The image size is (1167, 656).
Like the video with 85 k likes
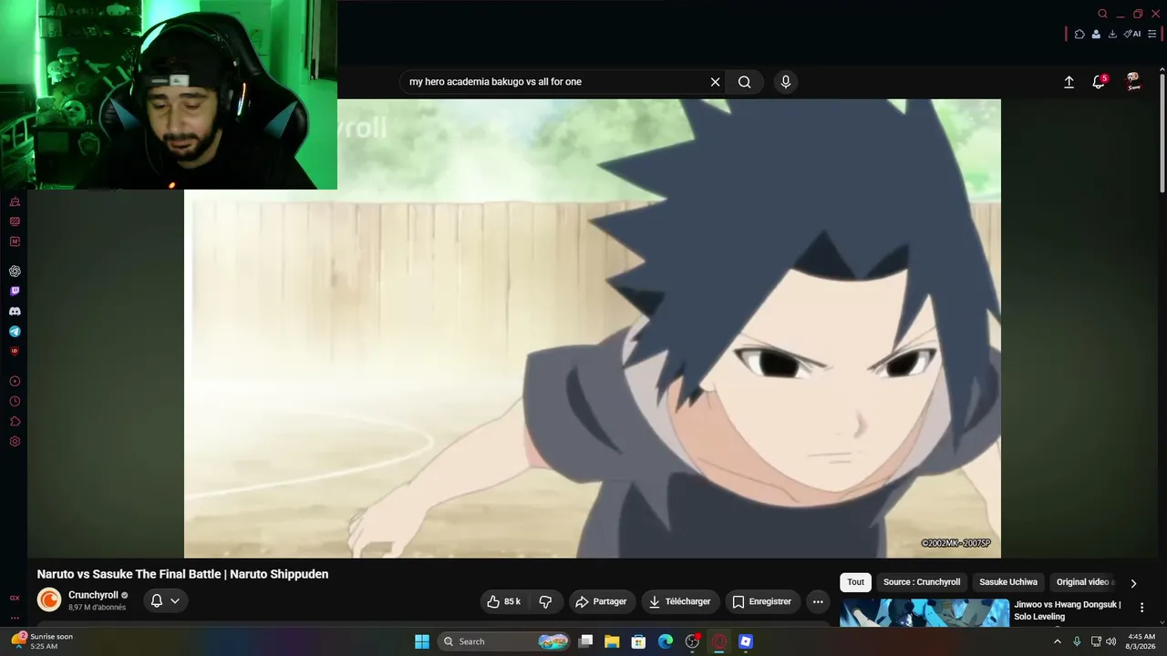tap(504, 601)
